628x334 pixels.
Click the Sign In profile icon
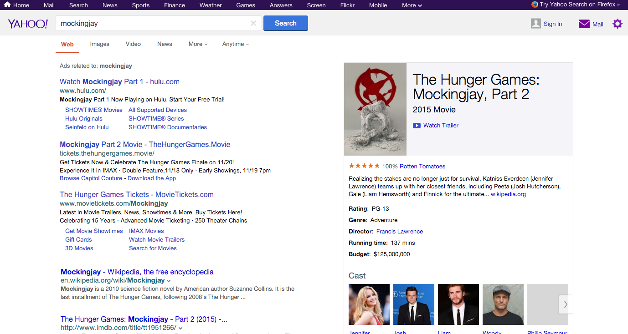[536, 24]
